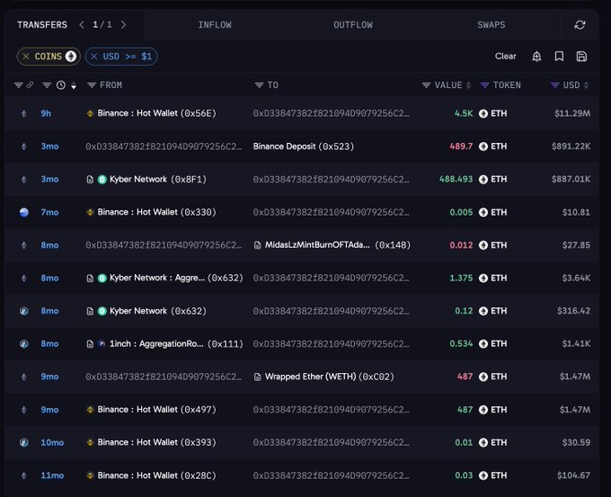This screenshot has width=611, height=497.
Task: Switch to the INFLOW tab
Action: pos(215,25)
